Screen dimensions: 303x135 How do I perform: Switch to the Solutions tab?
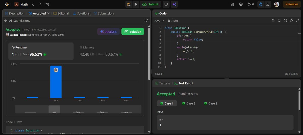pyautogui.click(x=81, y=13)
